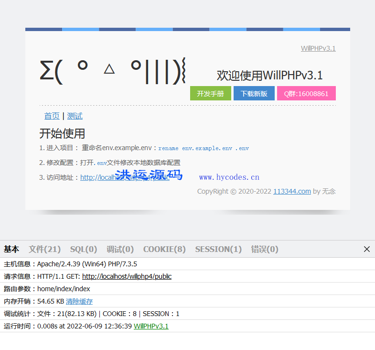Viewport: 375px width, 350px height.
Task: Open the 测试 link
Action: 75,116
